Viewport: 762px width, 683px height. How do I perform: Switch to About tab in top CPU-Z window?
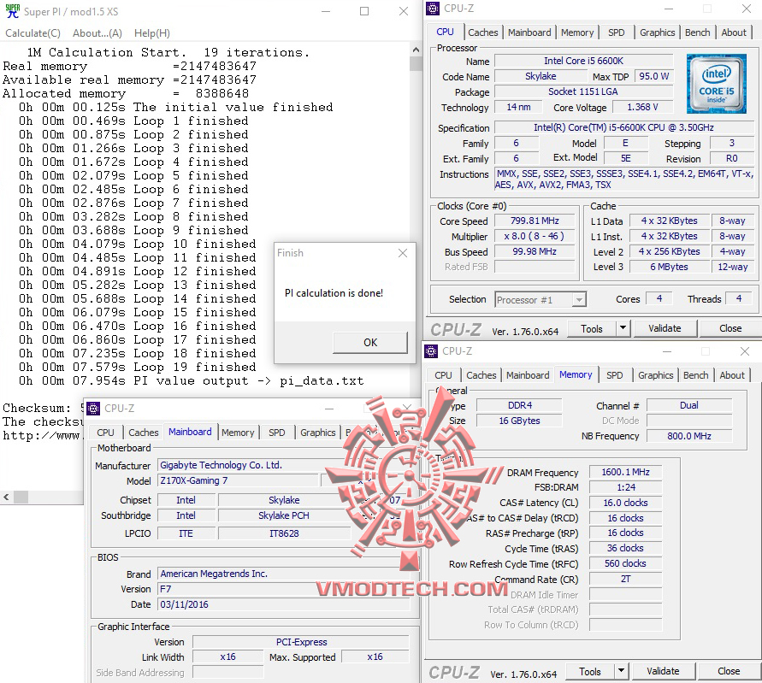(733, 32)
